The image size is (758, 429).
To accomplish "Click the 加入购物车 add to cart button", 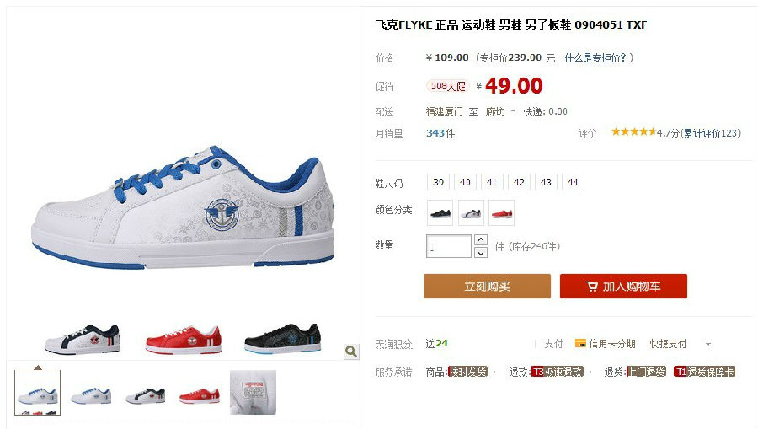I will (x=623, y=286).
